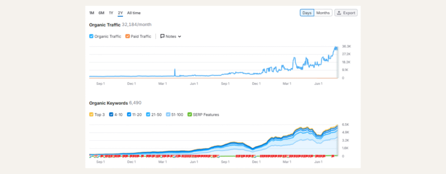Select the 1M time range tab
This screenshot has width=446, height=174.
pyautogui.click(x=91, y=13)
